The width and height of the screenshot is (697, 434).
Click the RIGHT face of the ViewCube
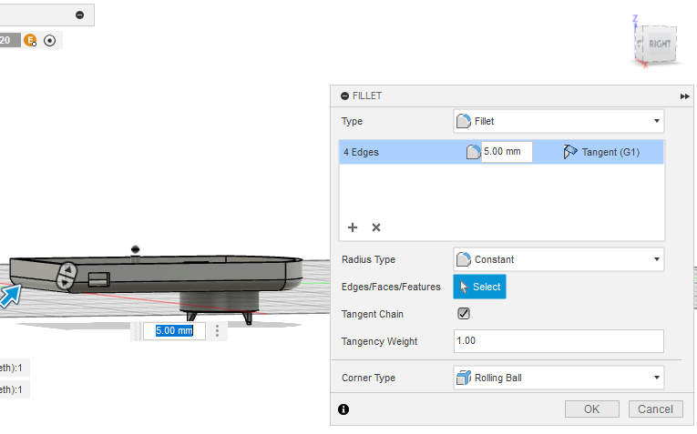click(660, 44)
